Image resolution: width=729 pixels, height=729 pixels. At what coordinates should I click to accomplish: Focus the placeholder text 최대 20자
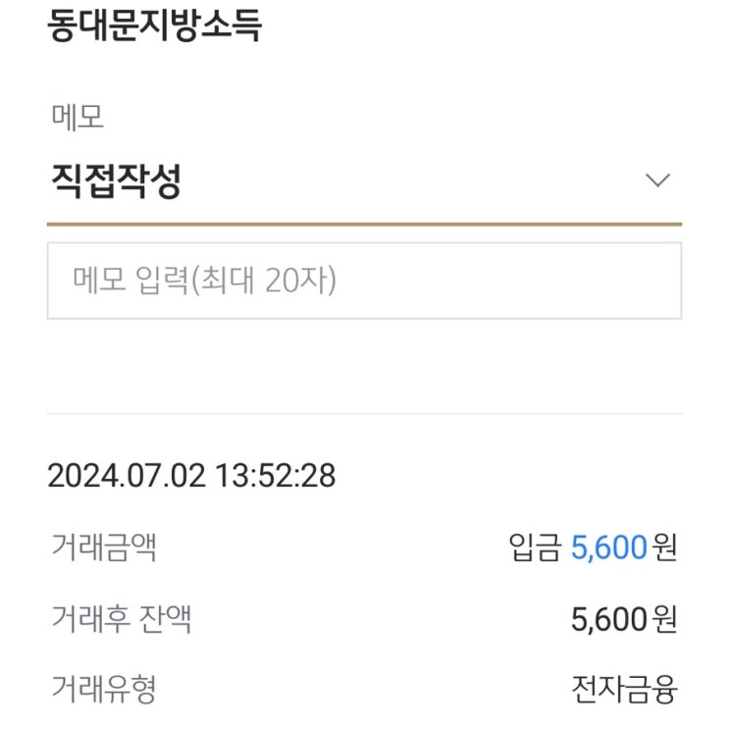click(x=267, y=281)
